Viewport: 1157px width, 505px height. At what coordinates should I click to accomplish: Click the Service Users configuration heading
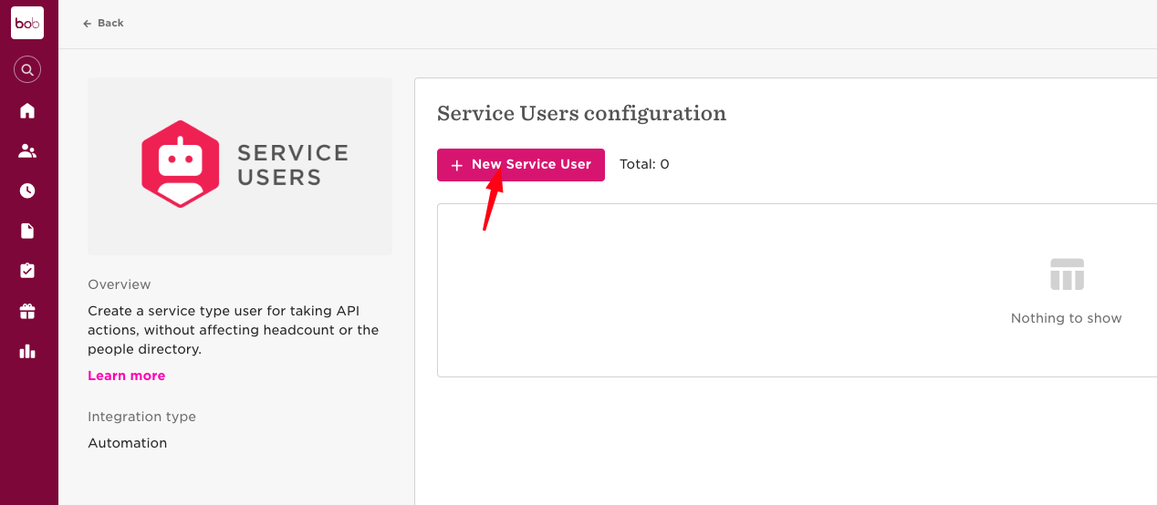pyautogui.click(x=582, y=113)
